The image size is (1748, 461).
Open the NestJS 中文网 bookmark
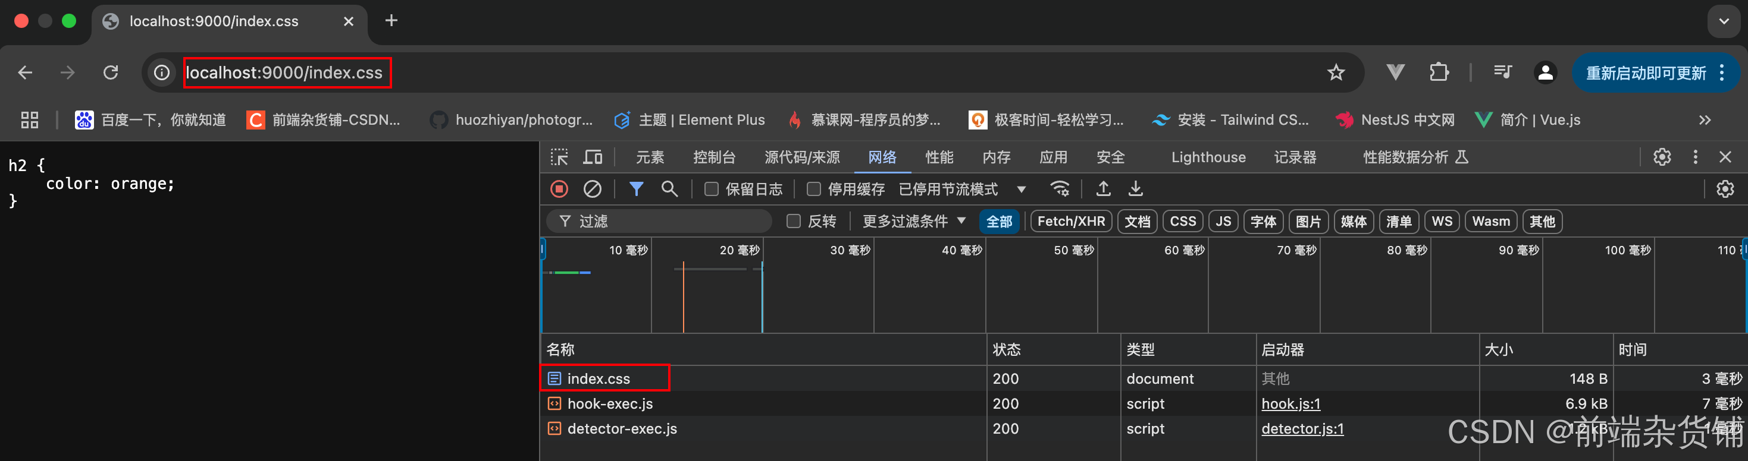point(1395,120)
